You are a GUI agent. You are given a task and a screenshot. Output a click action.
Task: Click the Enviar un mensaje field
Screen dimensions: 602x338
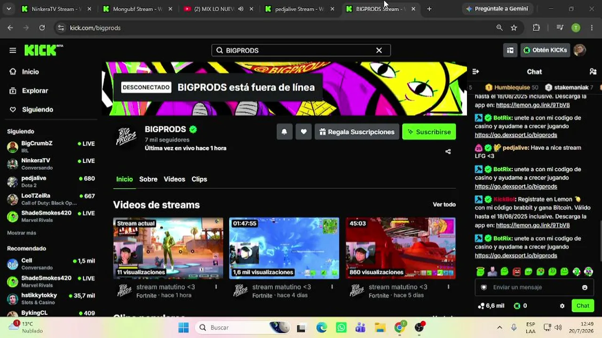(534, 287)
